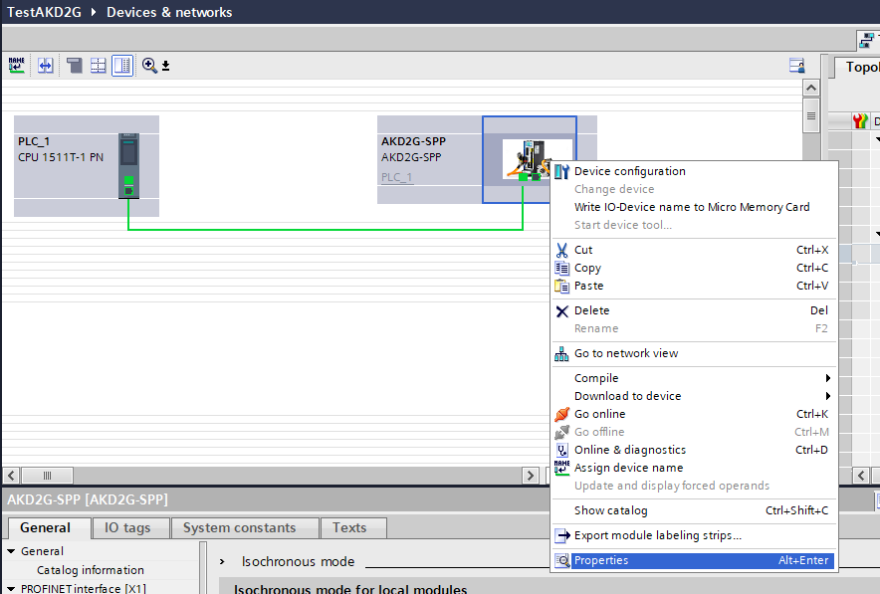Select the green PROFINET connection line
This screenshot has height=594, width=880.
(x=326, y=230)
